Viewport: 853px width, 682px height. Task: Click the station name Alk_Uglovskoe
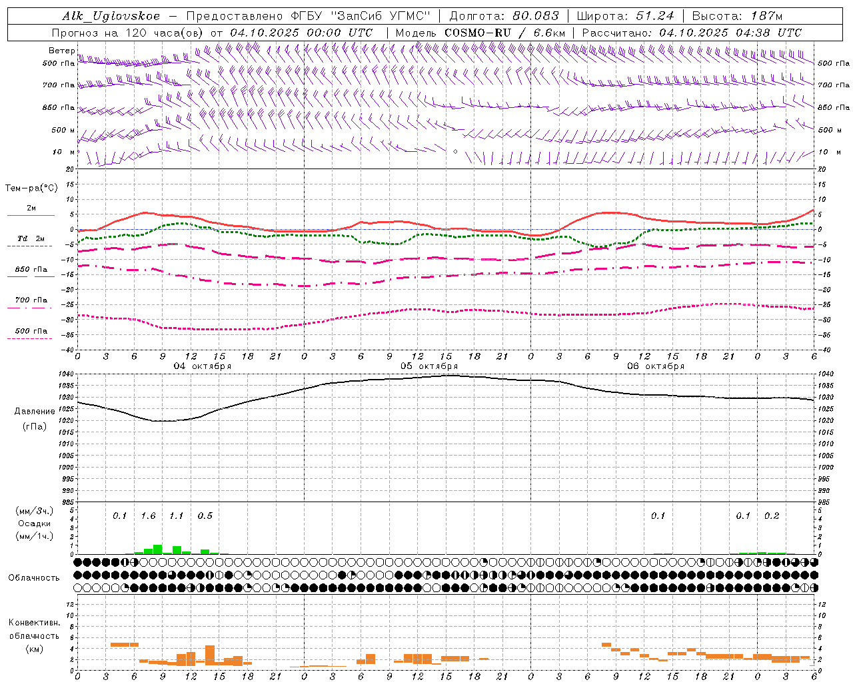(111, 16)
